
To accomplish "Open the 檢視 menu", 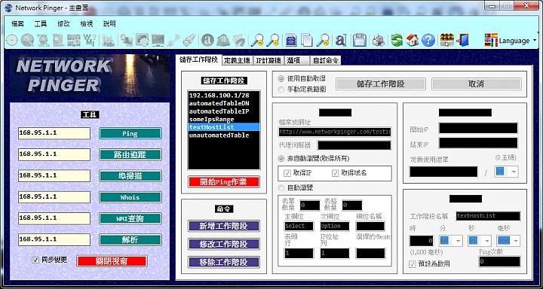I will (x=87, y=24).
